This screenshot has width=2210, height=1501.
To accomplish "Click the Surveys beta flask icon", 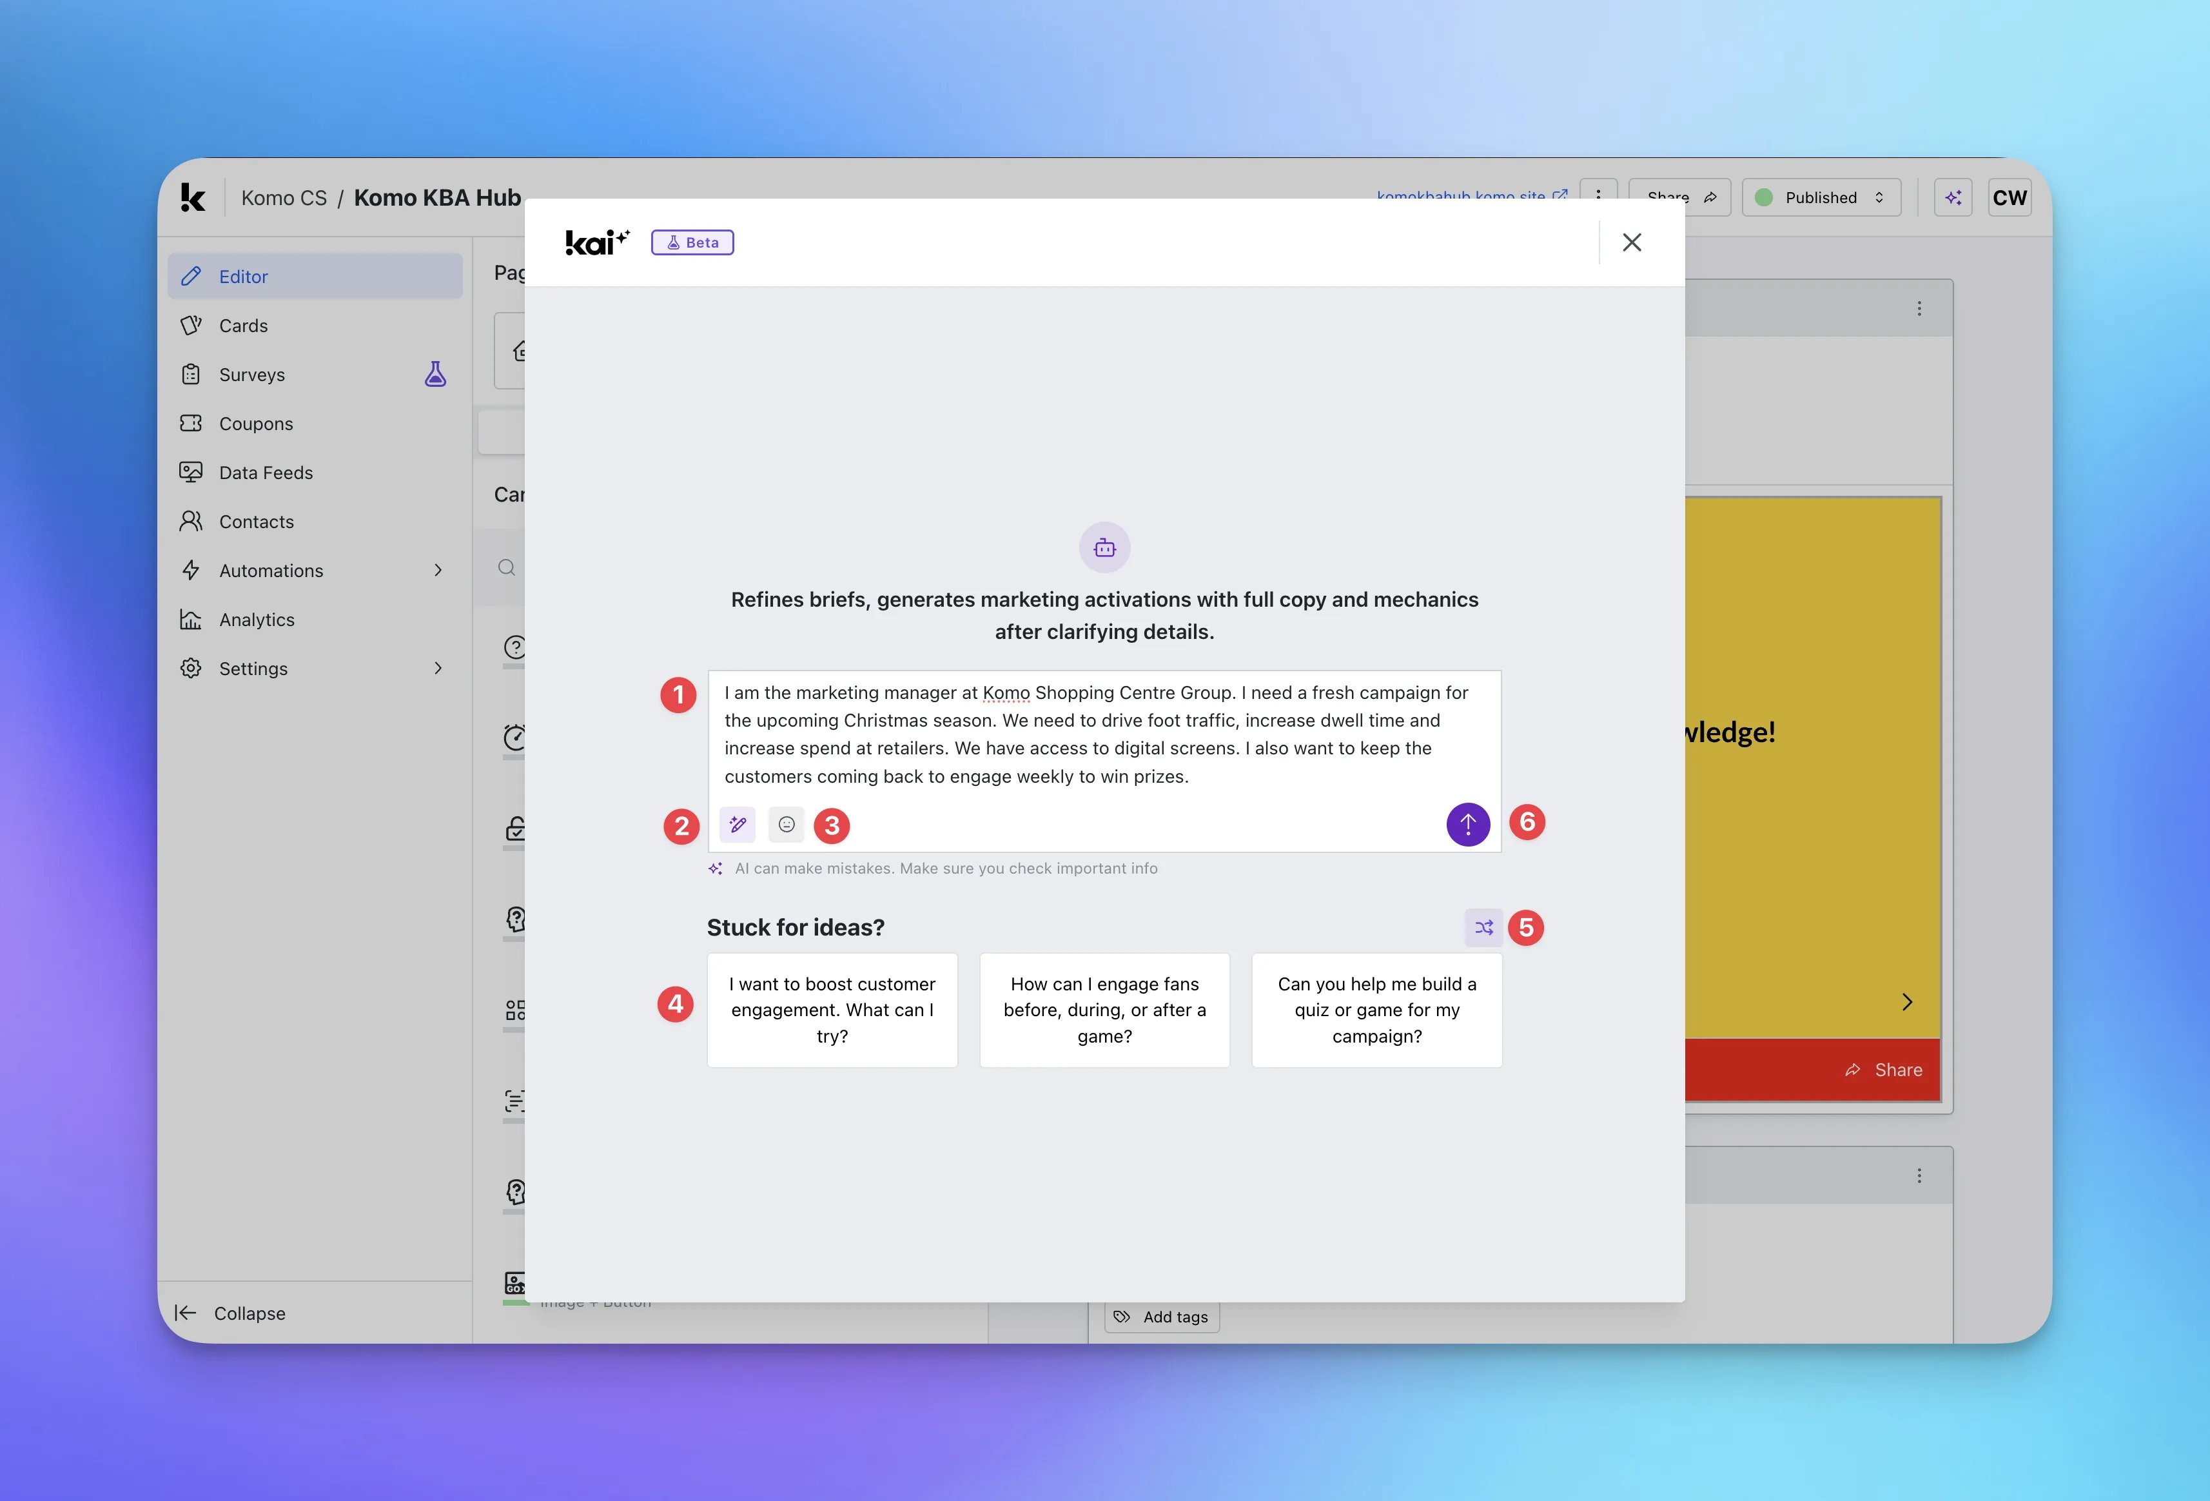I will (436, 374).
